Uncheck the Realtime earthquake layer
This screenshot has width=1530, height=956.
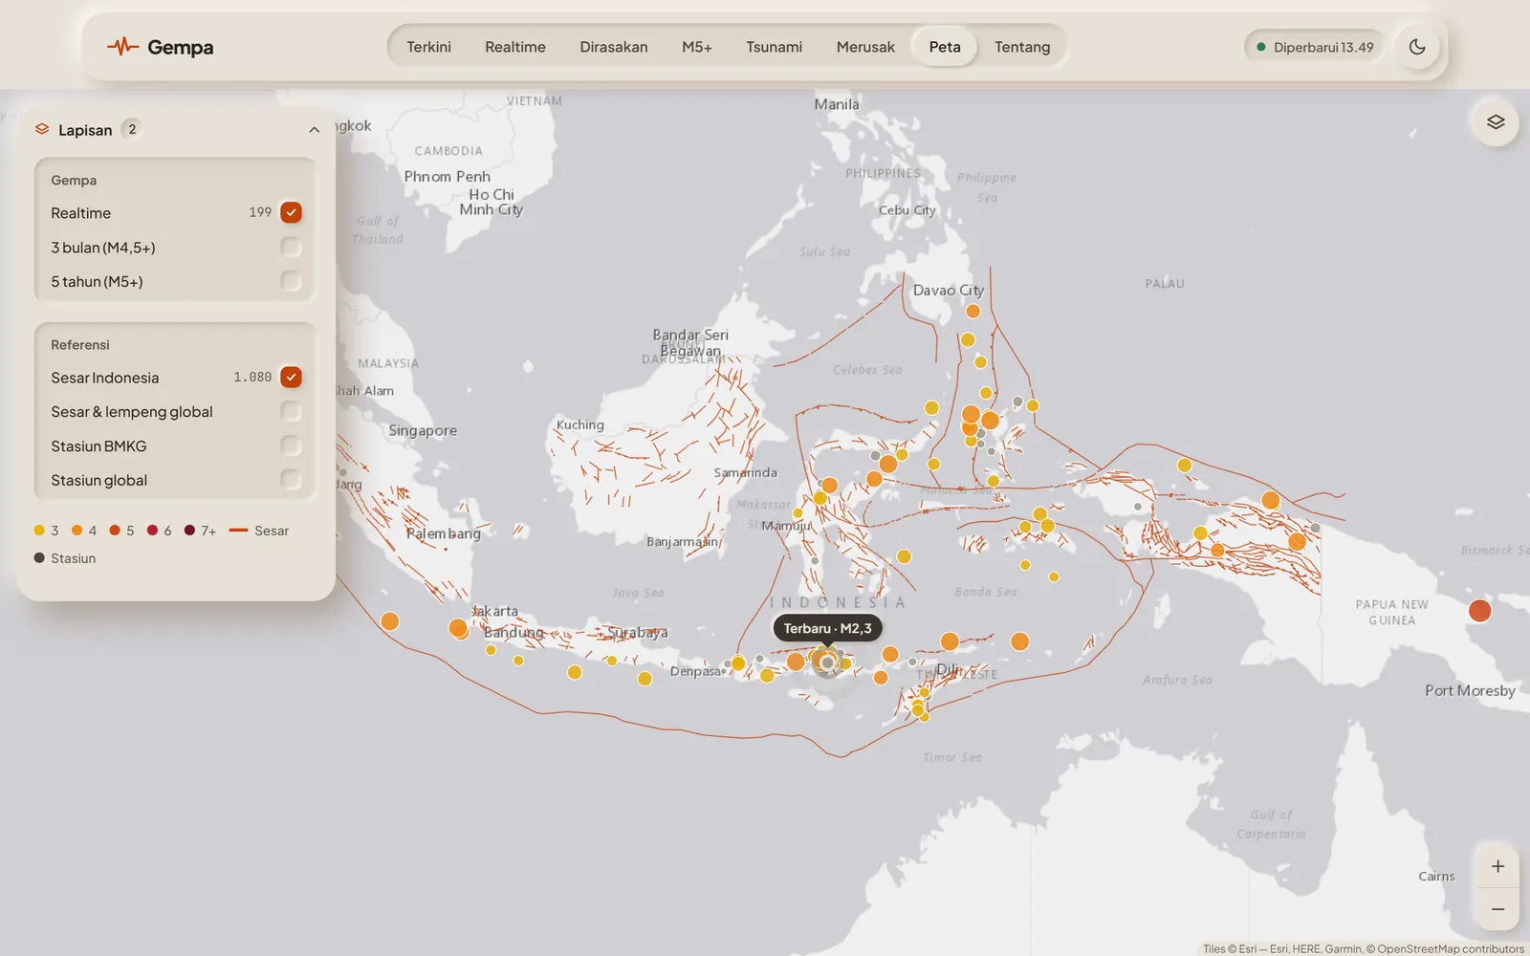pyautogui.click(x=291, y=212)
